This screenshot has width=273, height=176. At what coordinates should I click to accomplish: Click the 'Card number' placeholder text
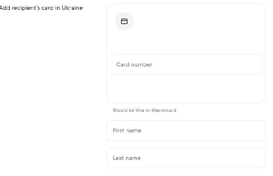click(134, 65)
